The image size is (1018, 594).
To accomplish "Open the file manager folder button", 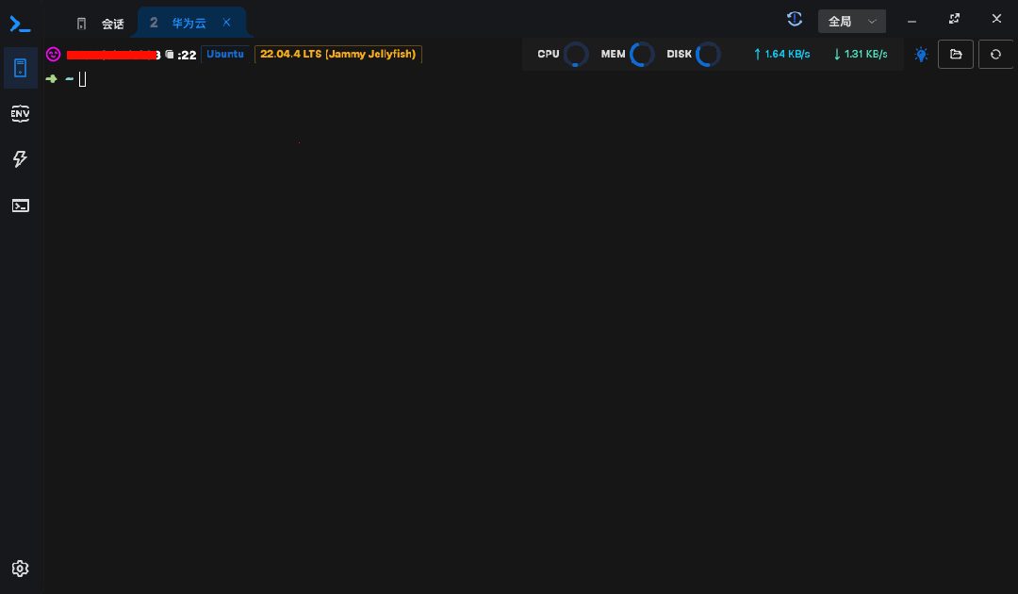I will [x=956, y=55].
